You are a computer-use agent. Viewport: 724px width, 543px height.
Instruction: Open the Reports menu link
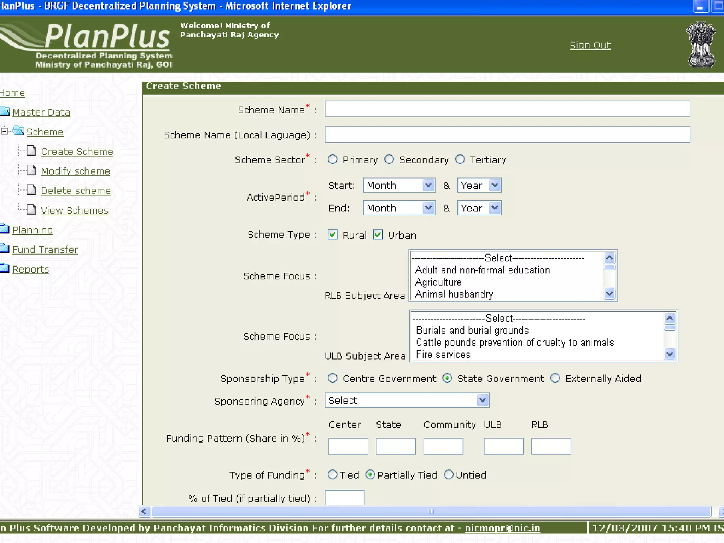(x=30, y=269)
